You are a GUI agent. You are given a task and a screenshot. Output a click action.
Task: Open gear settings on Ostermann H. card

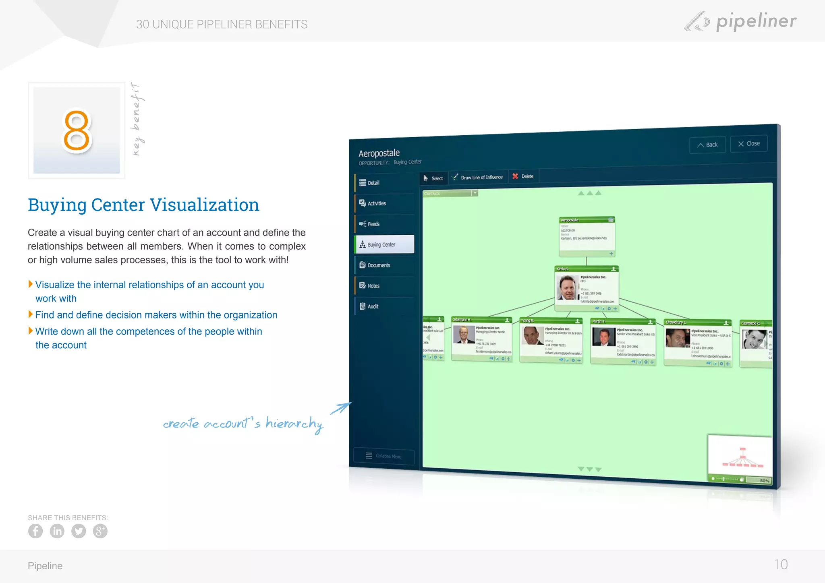pos(503,358)
